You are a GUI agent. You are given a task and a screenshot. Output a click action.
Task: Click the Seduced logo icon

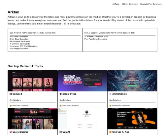pos(11,94)
